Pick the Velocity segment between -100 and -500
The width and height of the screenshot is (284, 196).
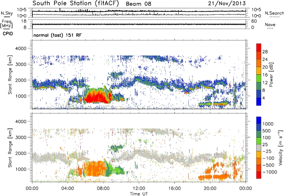click(259, 161)
